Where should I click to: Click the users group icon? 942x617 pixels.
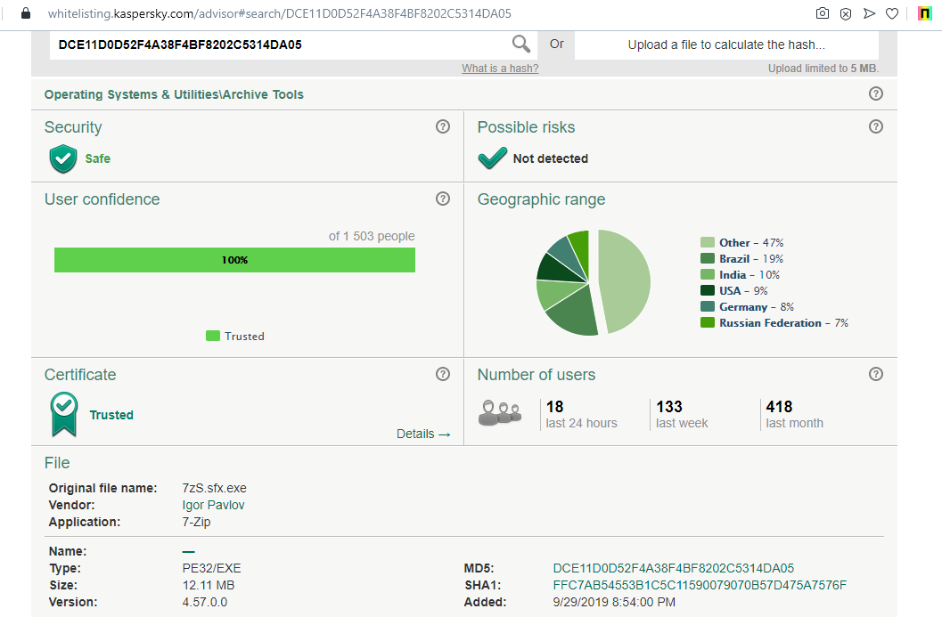click(x=500, y=413)
